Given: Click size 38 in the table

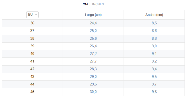Looking at the screenshot, I should [32, 39].
